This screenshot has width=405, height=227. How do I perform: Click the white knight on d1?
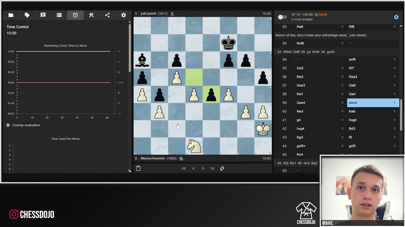tap(194, 146)
